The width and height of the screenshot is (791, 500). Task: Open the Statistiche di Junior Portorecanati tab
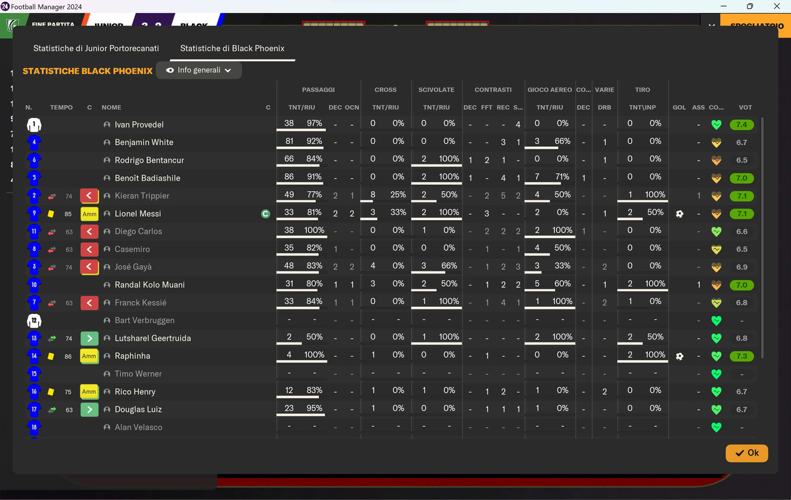tap(96, 48)
